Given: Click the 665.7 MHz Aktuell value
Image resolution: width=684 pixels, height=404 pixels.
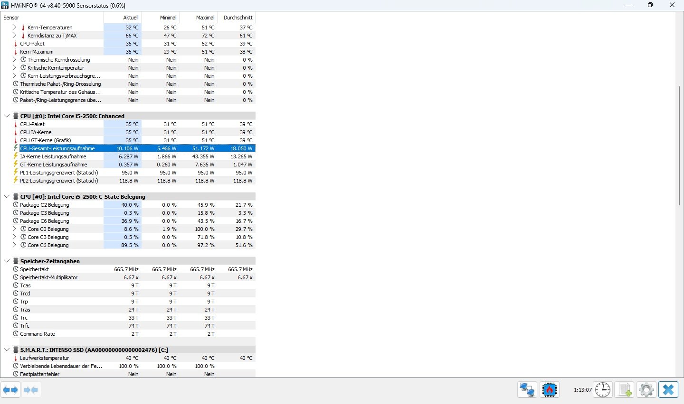Looking at the screenshot, I should coord(126,269).
